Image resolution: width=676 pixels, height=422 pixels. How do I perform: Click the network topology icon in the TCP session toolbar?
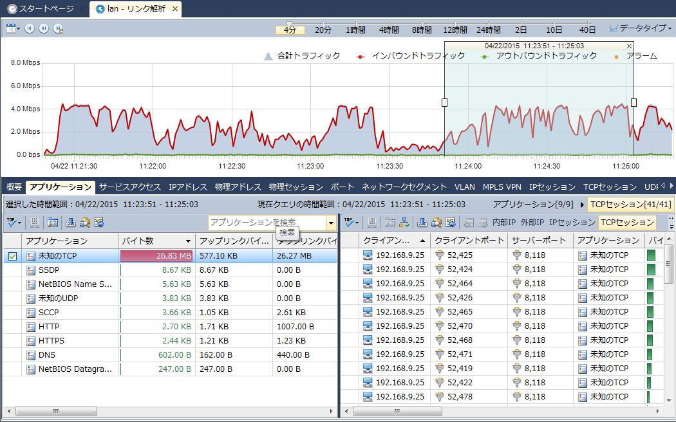click(404, 223)
